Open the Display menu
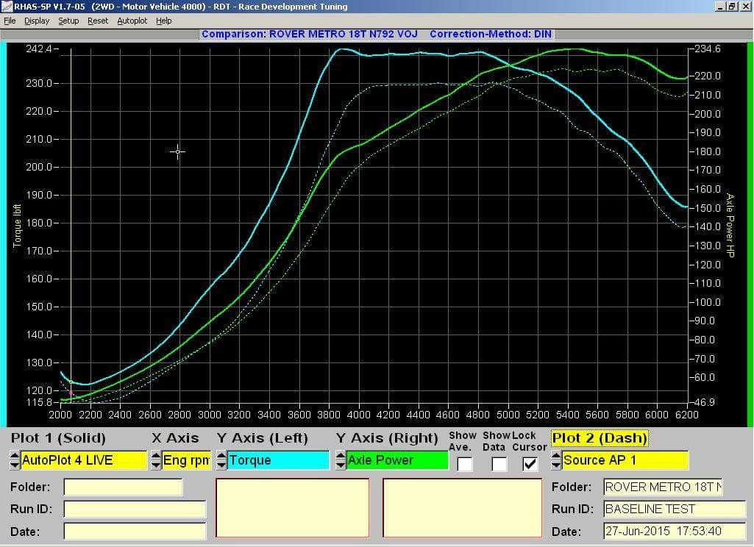The height and width of the screenshot is (547, 754). click(37, 21)
